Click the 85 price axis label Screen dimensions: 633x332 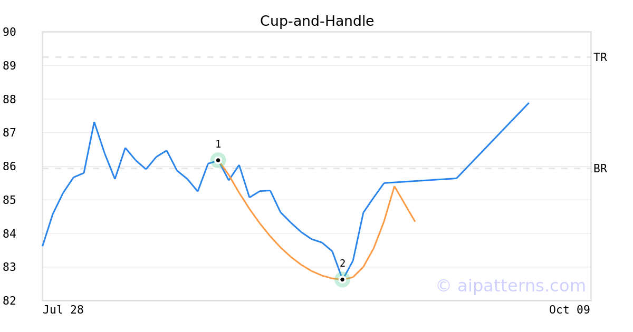point(9,200)
